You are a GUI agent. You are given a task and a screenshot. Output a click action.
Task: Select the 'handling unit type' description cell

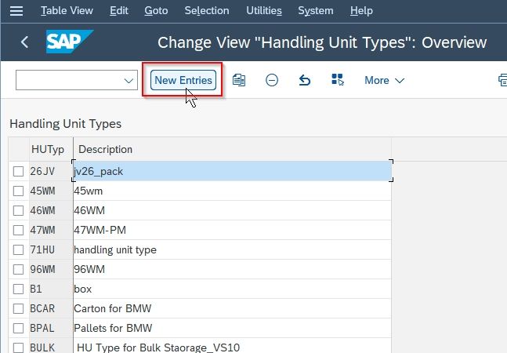232,249
